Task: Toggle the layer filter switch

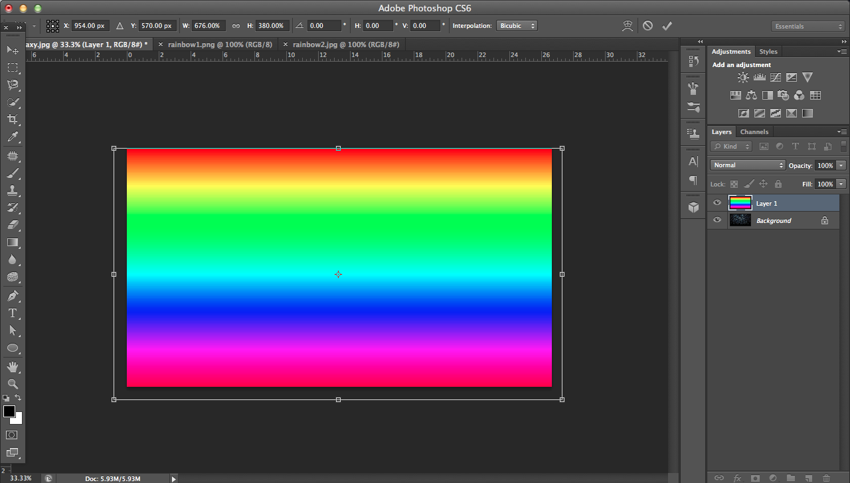Action: pyautogui.click(x=844, y=146)
